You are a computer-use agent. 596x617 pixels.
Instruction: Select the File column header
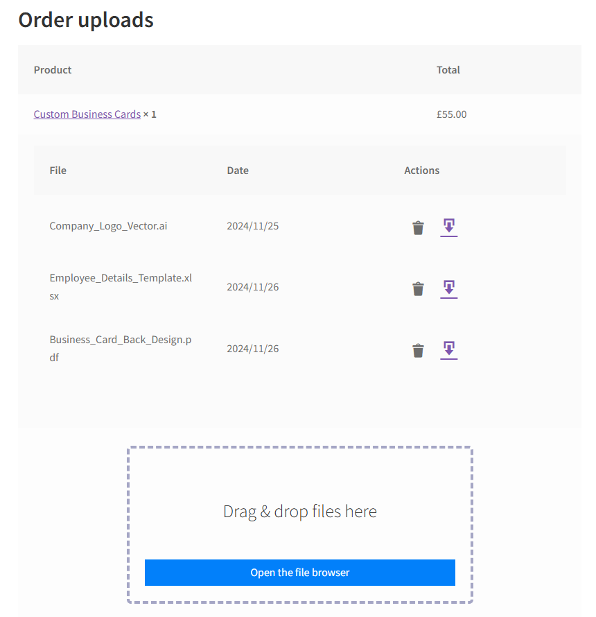[x=58, y=171]
